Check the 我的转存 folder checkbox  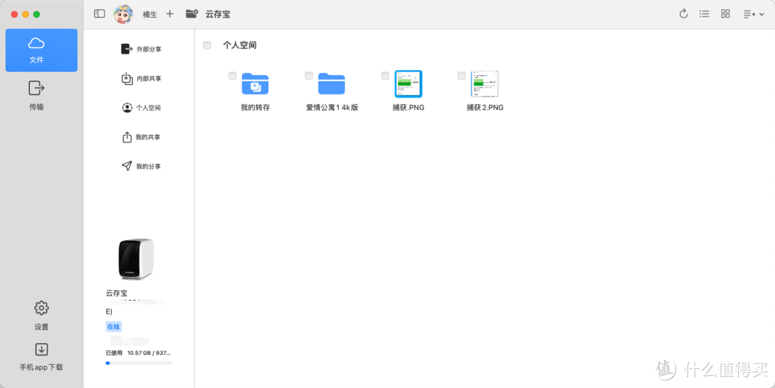(x=232, y=75)
